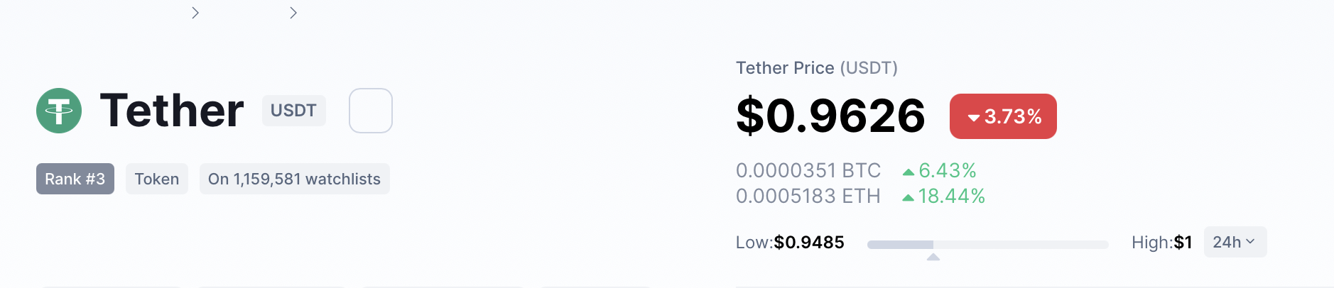
Task: Click the 0.0000351 BTC price text
Action: [x=808, y=171]
